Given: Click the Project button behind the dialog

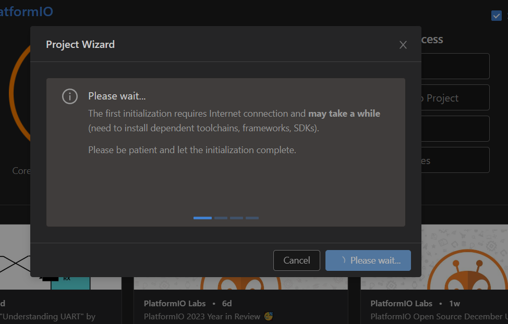Looking at the screenshot, I should tap(455, 97).
